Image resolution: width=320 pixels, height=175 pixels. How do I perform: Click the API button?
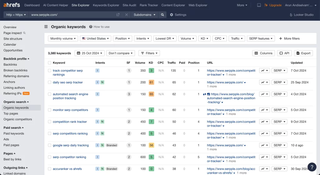pos(284,53)
